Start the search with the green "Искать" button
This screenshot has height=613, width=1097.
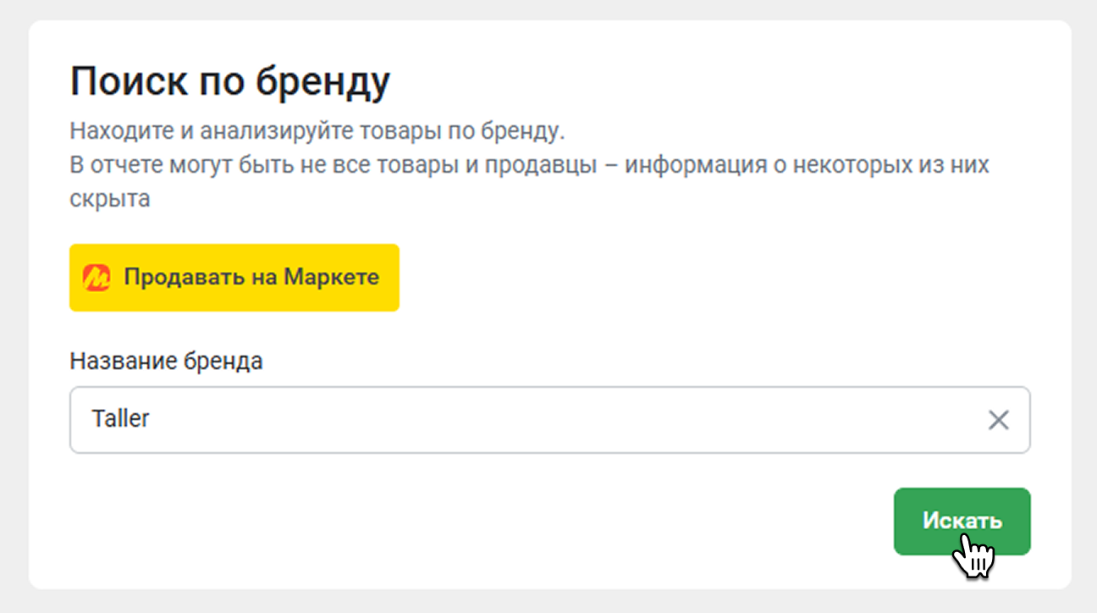[x=962, y=522]
